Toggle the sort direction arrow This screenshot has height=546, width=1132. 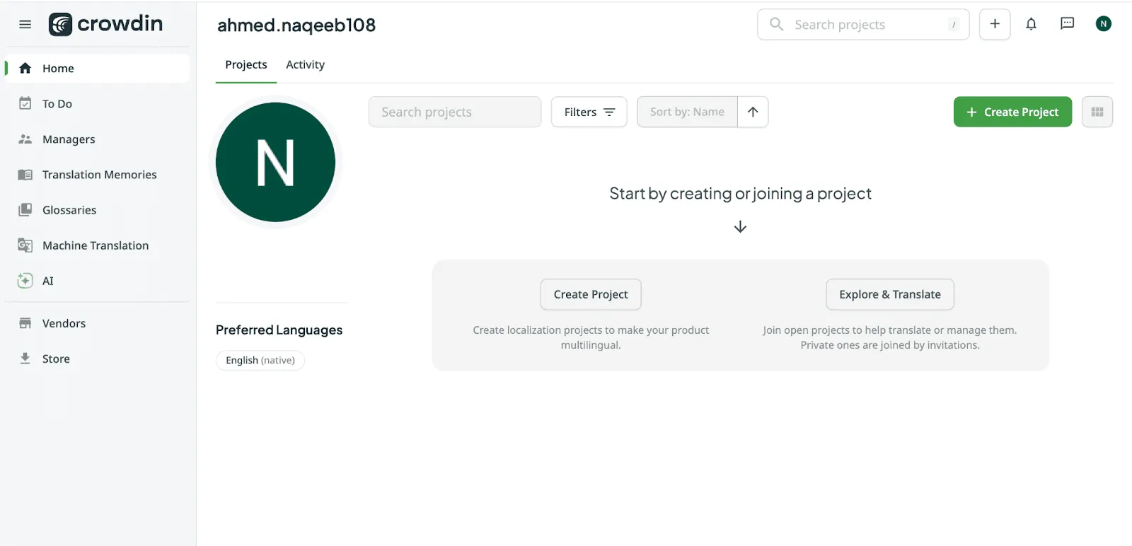point(753,112)
